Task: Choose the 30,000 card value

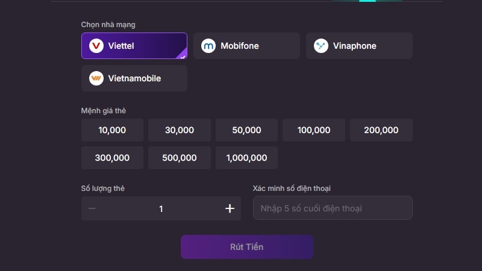Action: (x=180, y=130)
